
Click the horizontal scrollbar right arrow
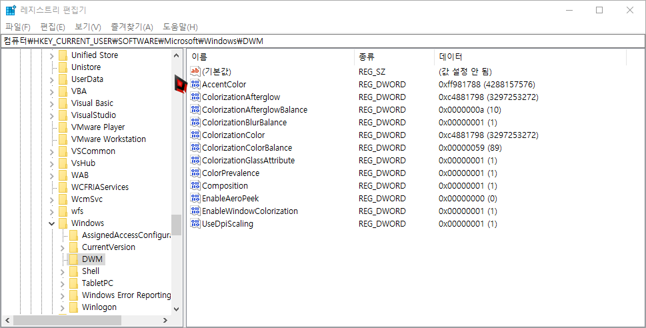(165, 320)
